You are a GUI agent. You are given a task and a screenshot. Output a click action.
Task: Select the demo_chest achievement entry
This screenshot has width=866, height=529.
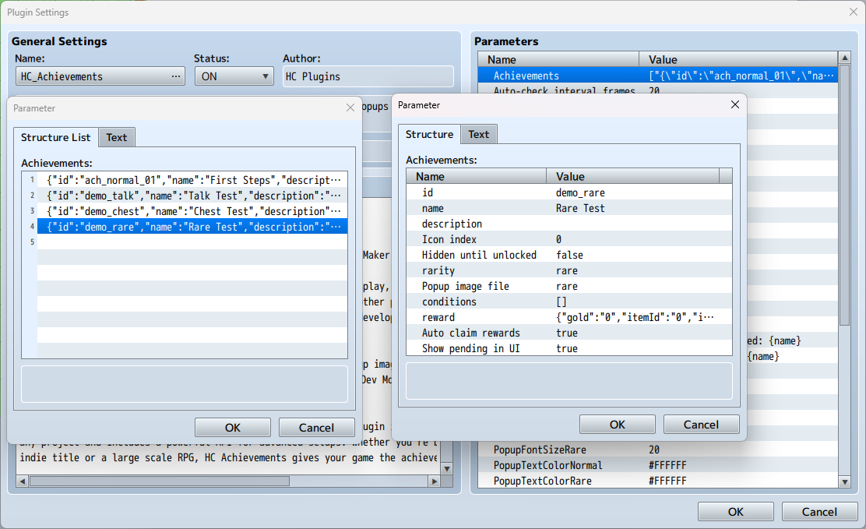[193, 211]
